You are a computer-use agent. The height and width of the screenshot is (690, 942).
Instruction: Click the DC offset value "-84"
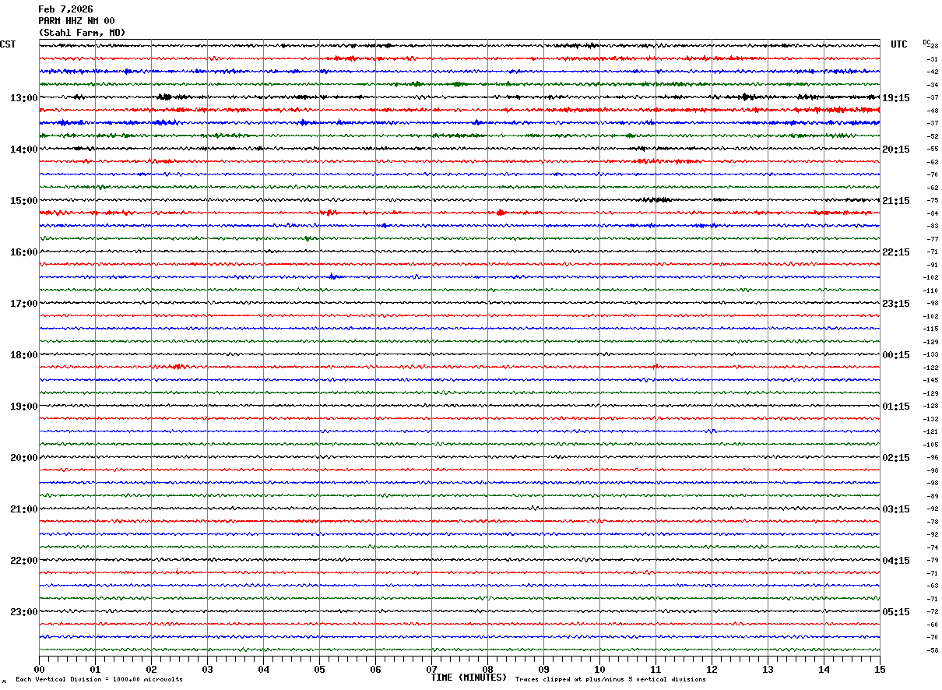(932, 213)
